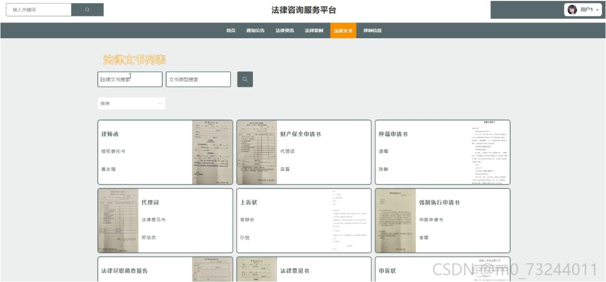Open the 法律案例 menu item

(314, 31)
